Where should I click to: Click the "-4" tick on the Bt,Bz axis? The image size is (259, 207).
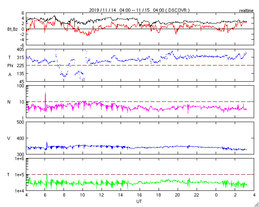tap(22, 40)
